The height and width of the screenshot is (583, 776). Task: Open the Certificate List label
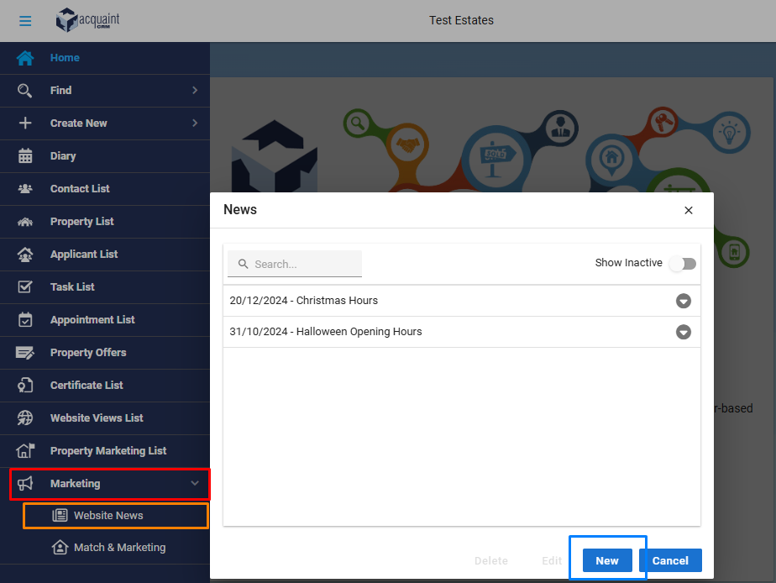point(87,385)
